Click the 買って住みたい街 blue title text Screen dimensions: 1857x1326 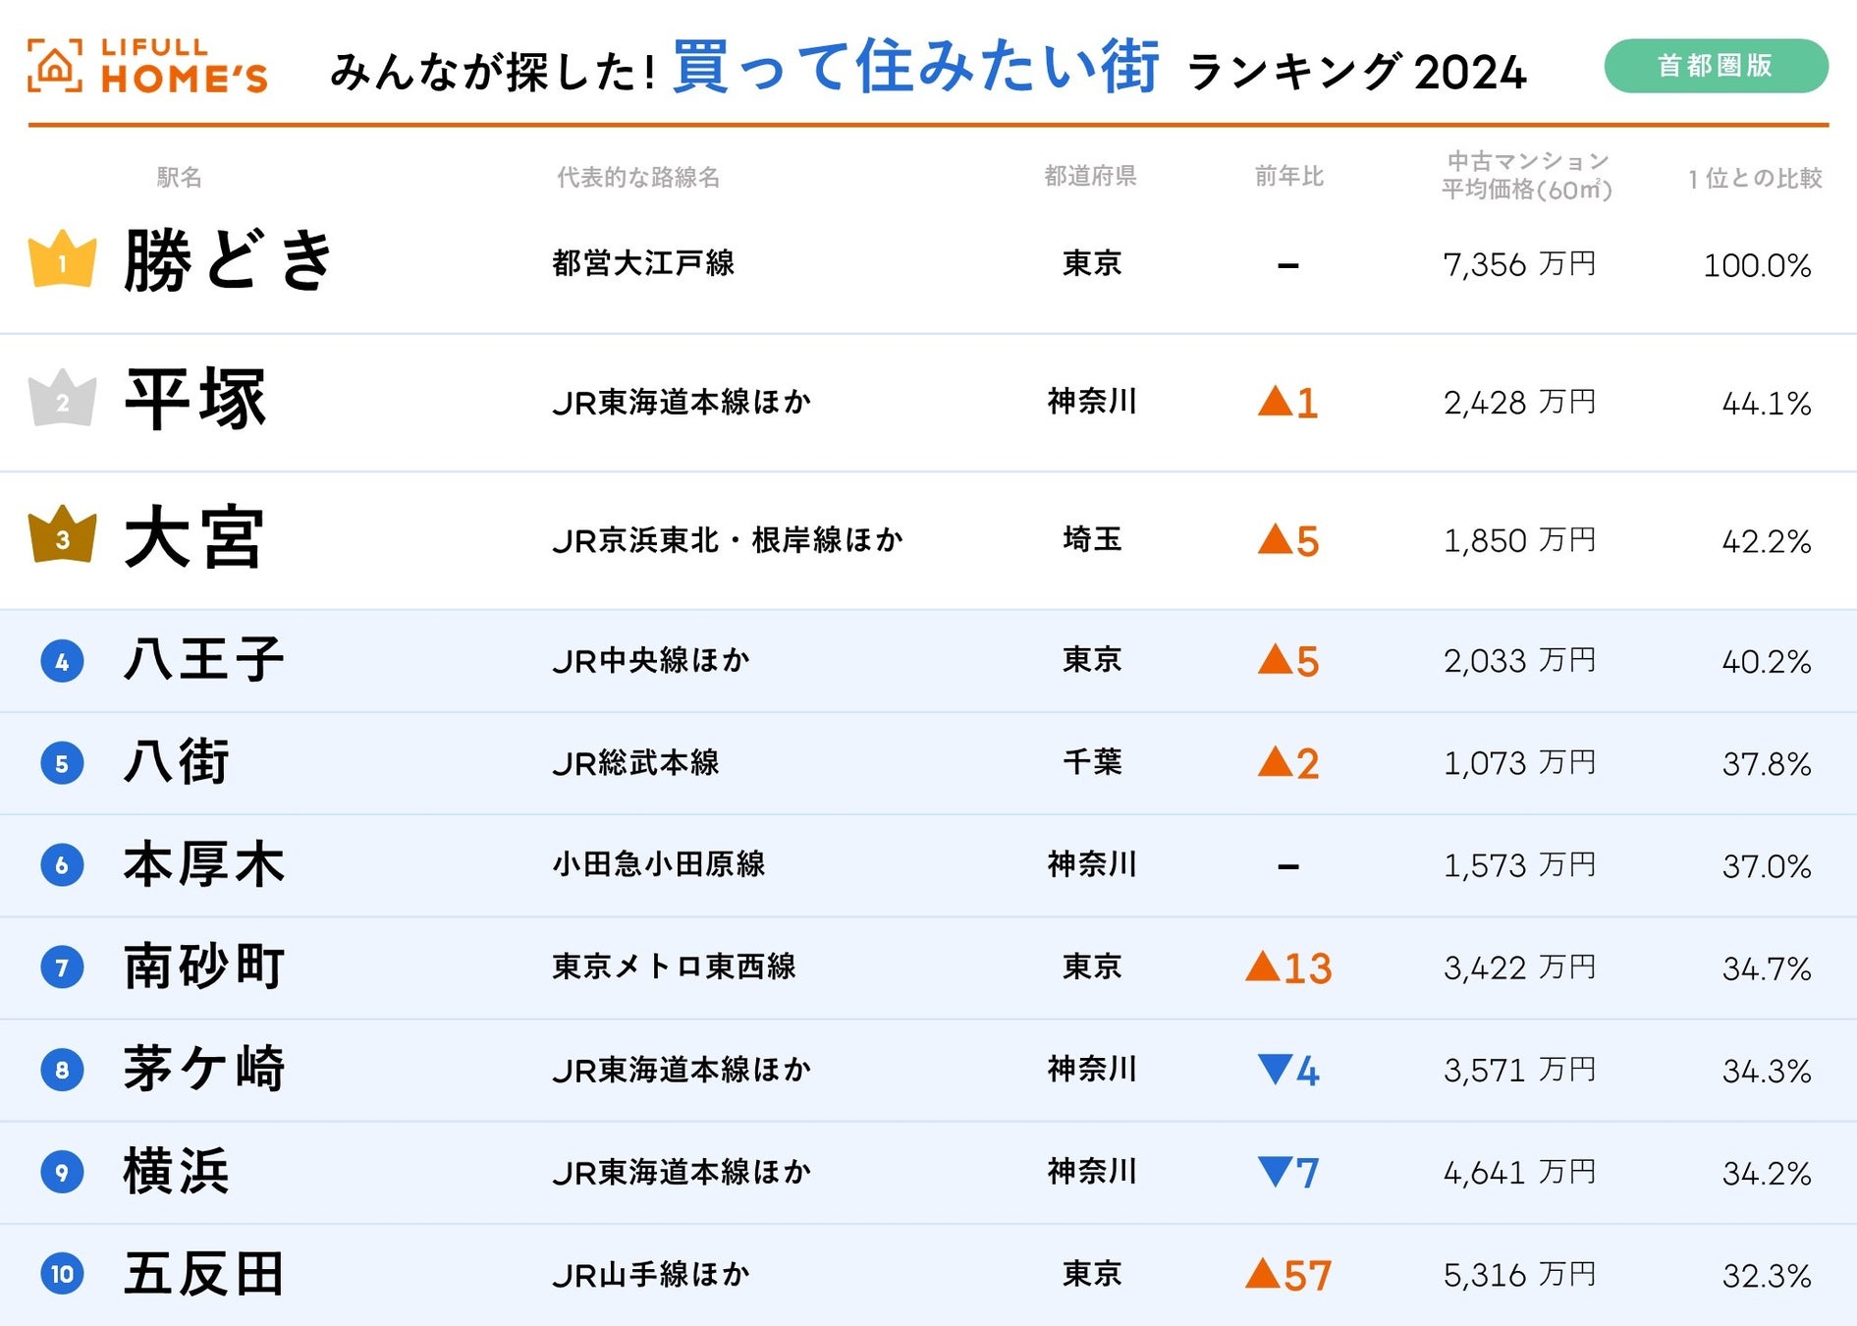coord(915,67)
